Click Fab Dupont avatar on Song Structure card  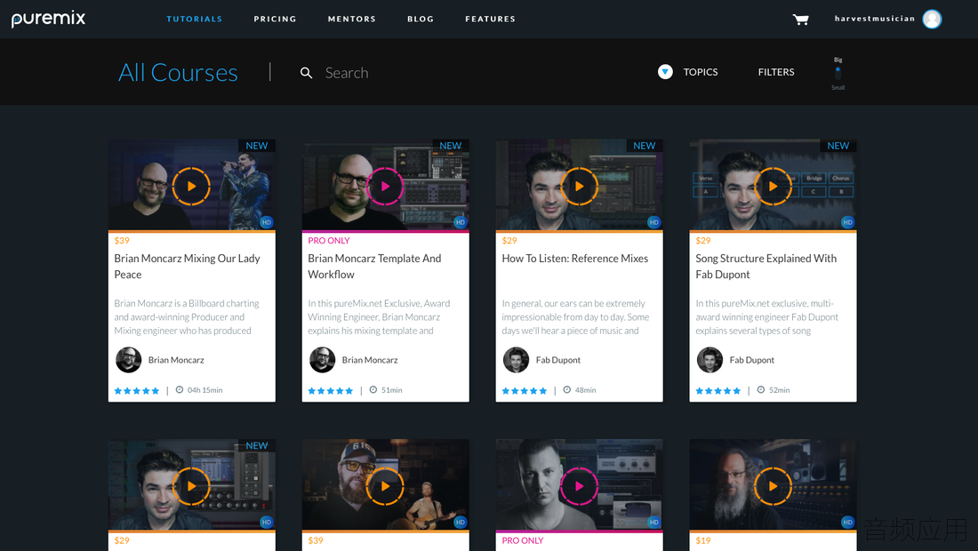(709, 360)
